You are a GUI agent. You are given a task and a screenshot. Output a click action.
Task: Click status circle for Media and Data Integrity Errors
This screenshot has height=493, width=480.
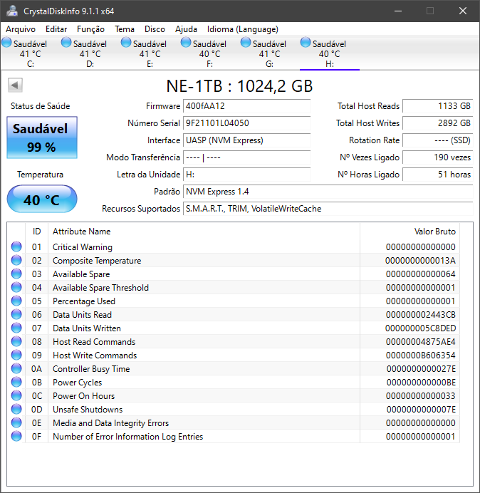pos(16,422)
